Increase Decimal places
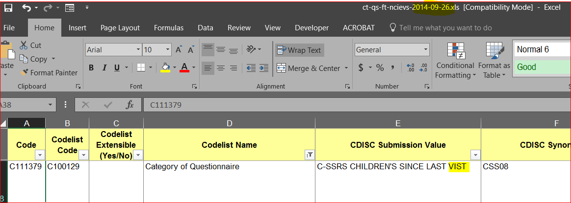Viewport: 571px width, 203px height. pos(411,68)
